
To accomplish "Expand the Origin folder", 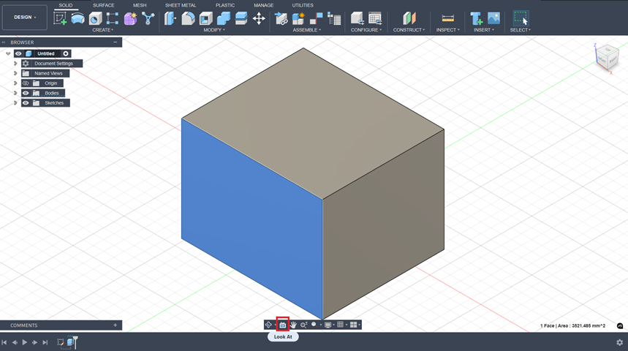I will [x=15, y=83].
